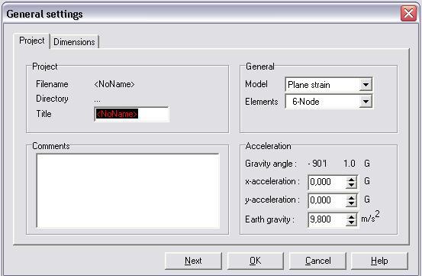
Task: Increase x-acceleration with up arrow
Action: [351, 179]
